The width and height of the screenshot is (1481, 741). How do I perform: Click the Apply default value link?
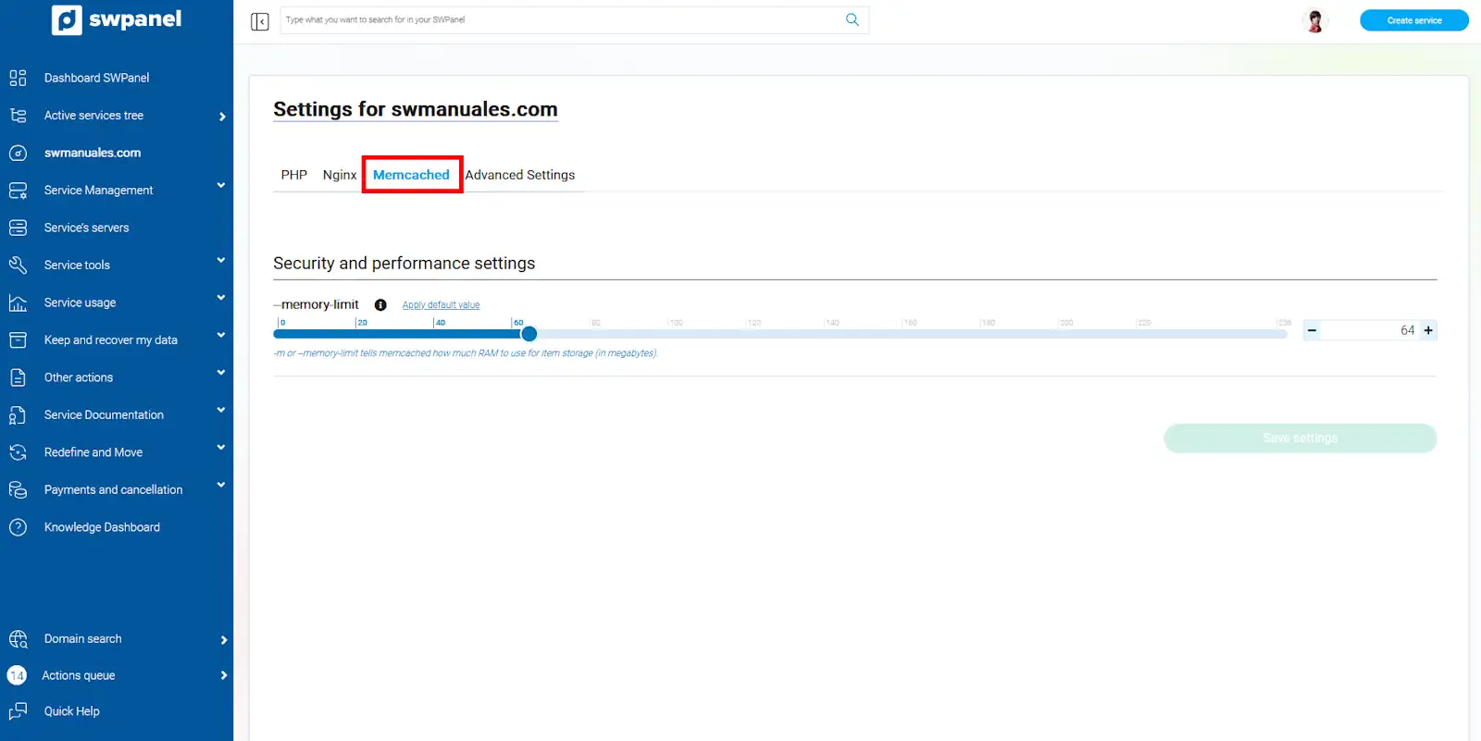click(441, 305)
